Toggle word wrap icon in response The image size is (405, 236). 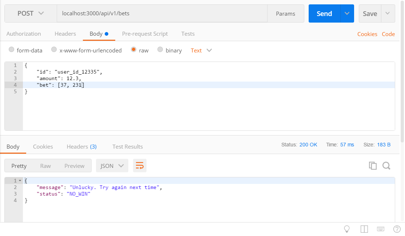tap(140, 166)
